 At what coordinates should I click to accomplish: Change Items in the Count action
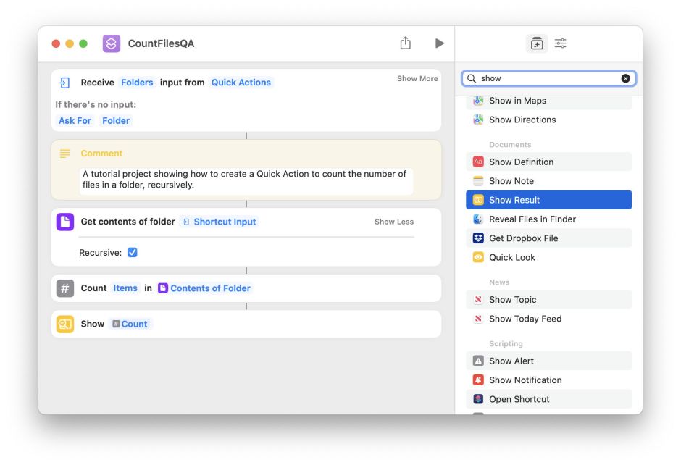coord(125,288)
